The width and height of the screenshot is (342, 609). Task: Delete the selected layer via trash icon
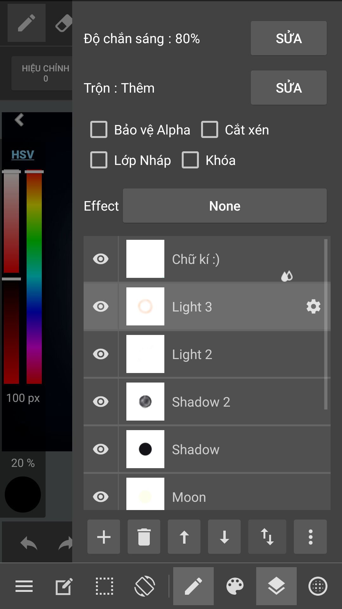click(144, 537)
